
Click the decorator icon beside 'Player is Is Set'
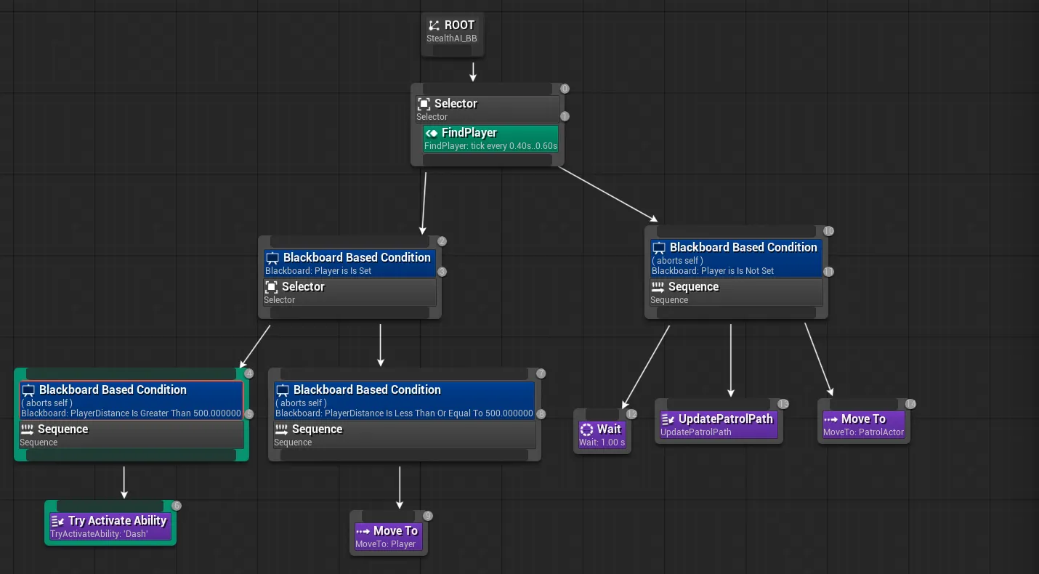[x=272, y=258]
